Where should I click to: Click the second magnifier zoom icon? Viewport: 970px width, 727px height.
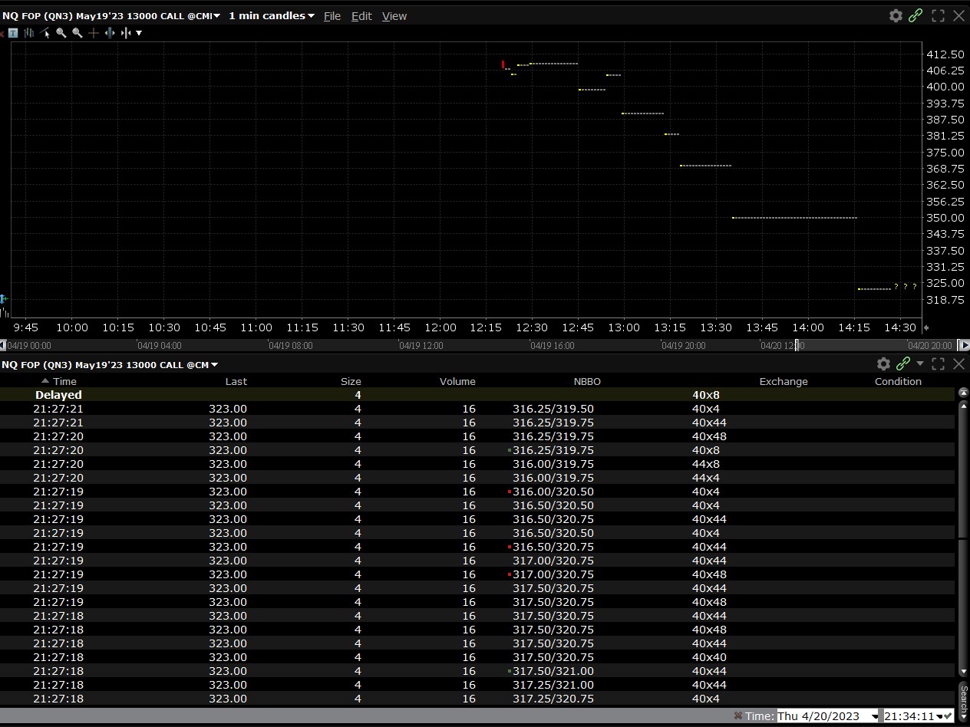[78, 33]
